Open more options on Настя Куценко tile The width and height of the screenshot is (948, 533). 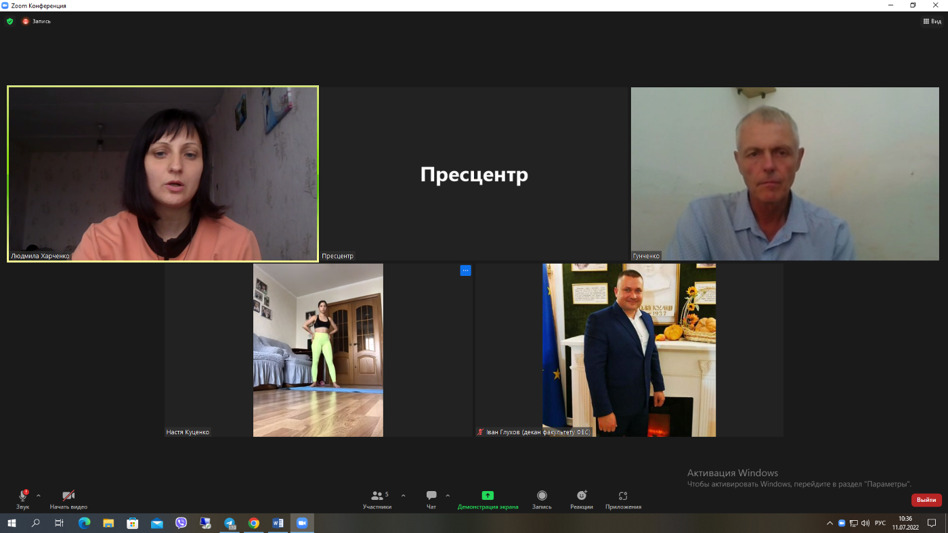tap(465, 270)
